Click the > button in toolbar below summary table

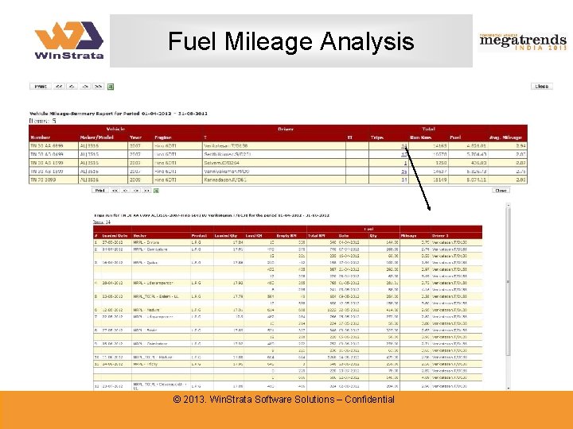136,191
